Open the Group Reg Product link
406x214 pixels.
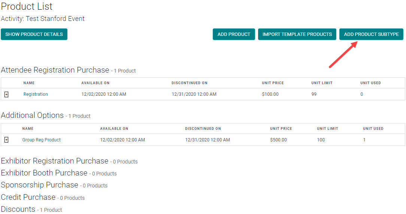41,140
